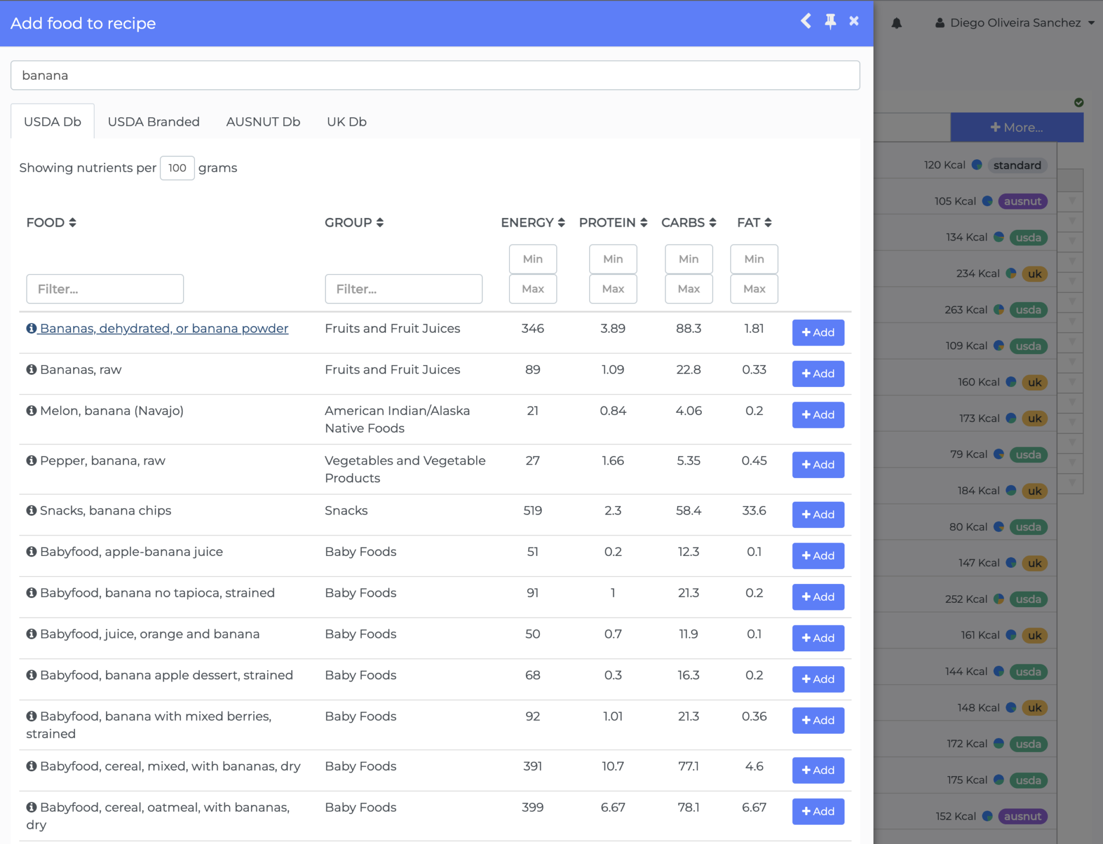
Task: Click the pie chart icon beside 120 Kcal
Action: point(978,165)
